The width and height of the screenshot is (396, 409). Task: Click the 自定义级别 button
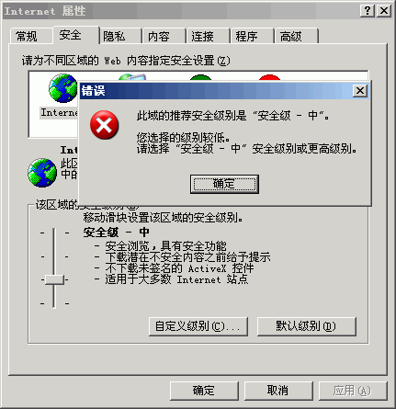[x=198, y=326]
